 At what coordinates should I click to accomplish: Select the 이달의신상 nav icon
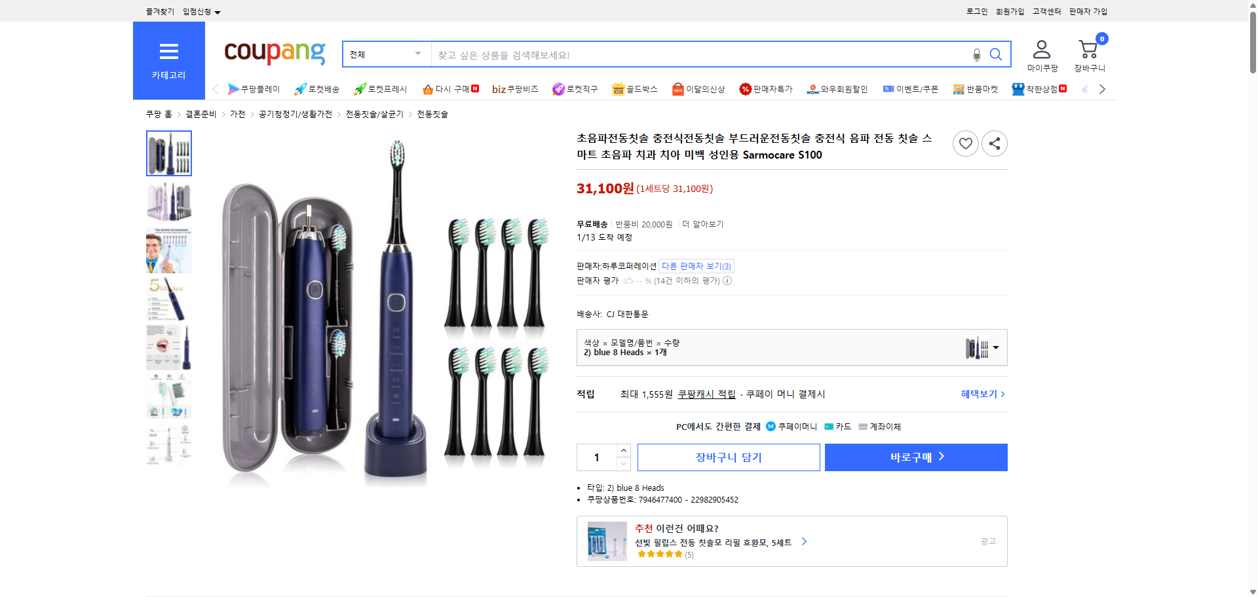(x=677, y=88)
